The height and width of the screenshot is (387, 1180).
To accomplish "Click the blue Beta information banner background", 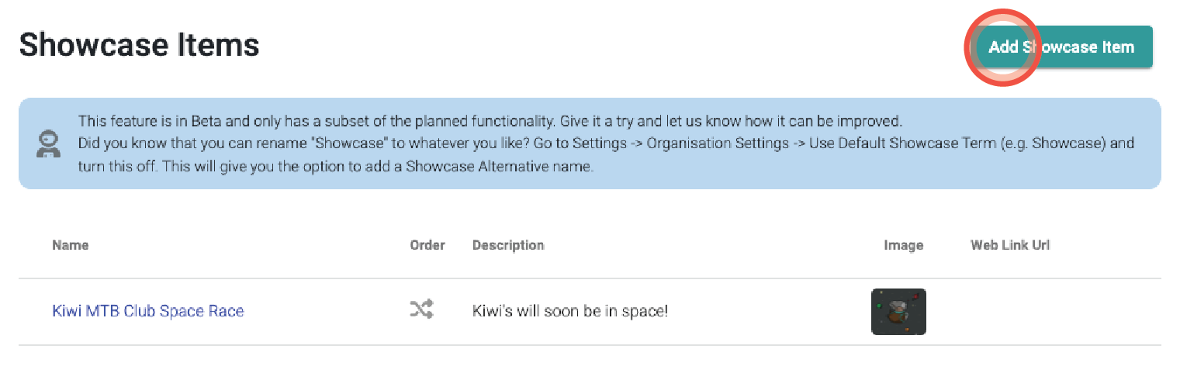I will click(590, 143).
